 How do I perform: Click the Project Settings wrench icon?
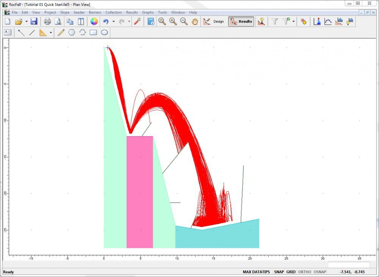pyautogui.click(x=137, y=22)
